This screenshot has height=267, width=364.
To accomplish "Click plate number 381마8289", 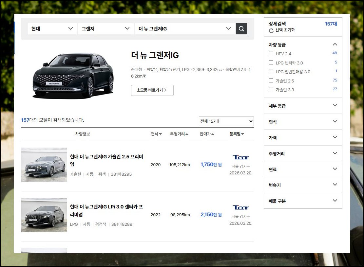I will point(122,224).
